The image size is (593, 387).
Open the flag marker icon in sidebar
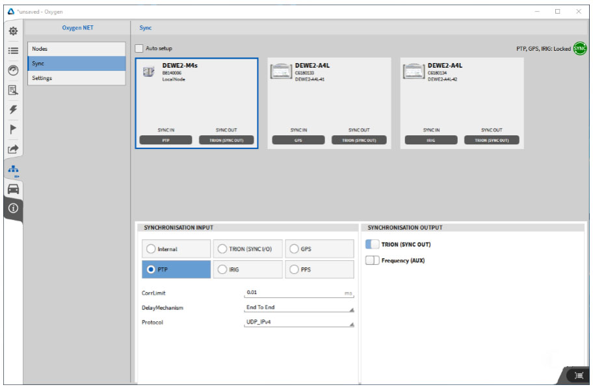(x=13, y=129)
